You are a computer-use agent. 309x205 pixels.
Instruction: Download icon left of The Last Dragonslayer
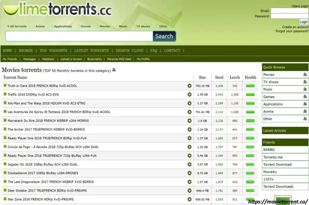(x=5, y=181)
